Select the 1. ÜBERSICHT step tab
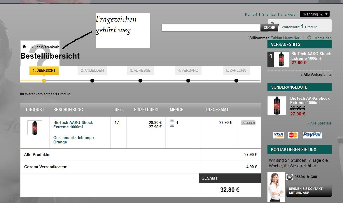Viewport: 343px width, 223px height. point(44,71)
